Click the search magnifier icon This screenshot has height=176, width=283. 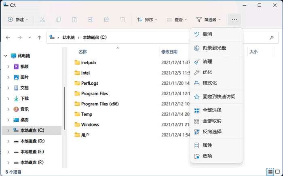click(x=271, y=38)
